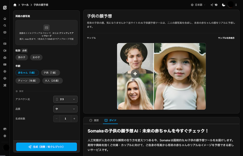The image size is (243, 156).
Task: Switch to the ガイド tab
Action: 110,120
